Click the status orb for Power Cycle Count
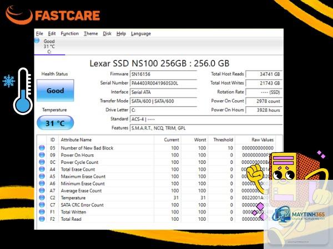This screenshot has width=333, height=249. coord(42,162)
